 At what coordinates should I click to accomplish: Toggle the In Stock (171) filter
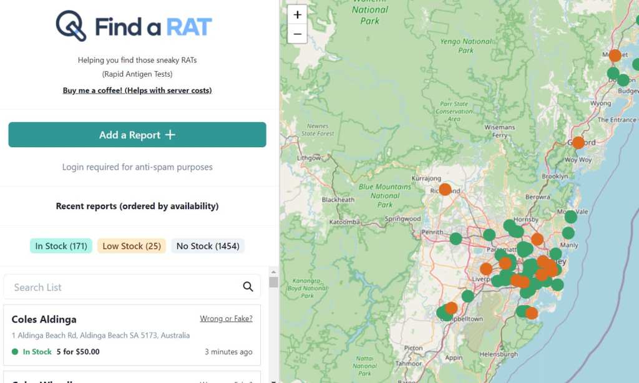tap(61, 246)
